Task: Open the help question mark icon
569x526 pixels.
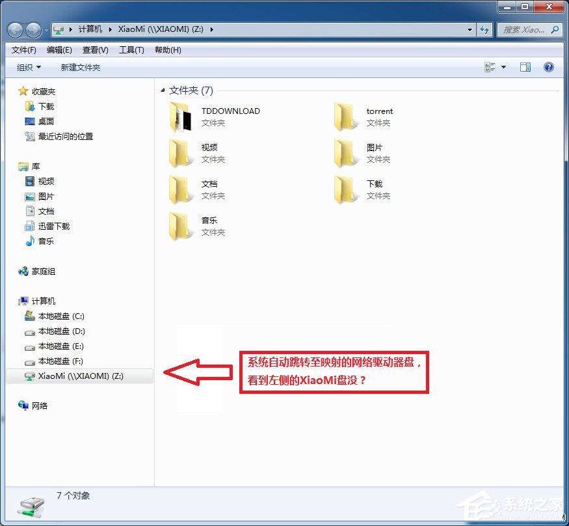Action: coord(549,66)
